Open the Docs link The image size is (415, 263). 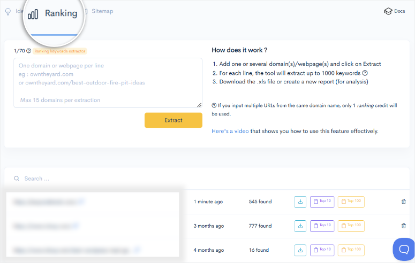395,11
